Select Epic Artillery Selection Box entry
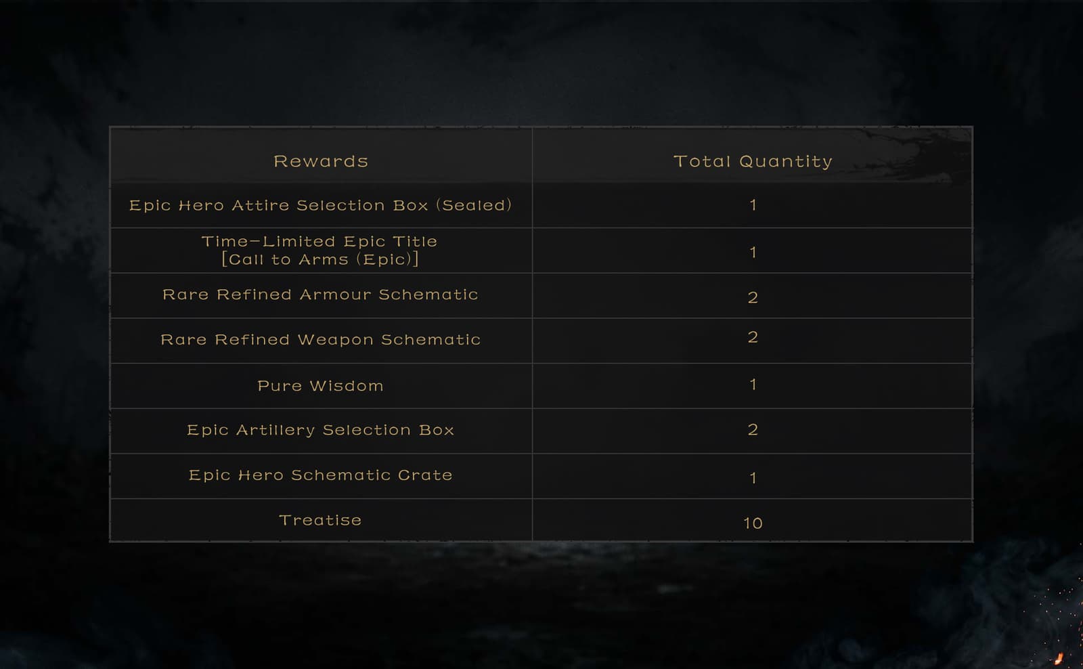The width and height of the screenshot is (1083, 669). pos(321,430)
